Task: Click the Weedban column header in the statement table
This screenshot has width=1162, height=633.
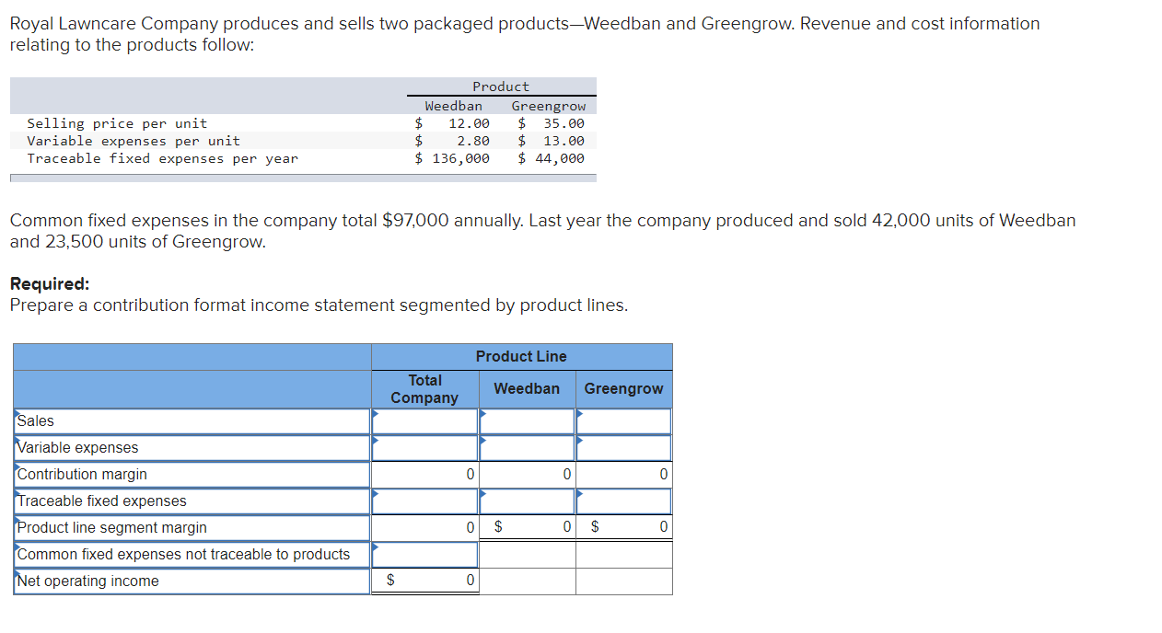Action: pos(526,388)
